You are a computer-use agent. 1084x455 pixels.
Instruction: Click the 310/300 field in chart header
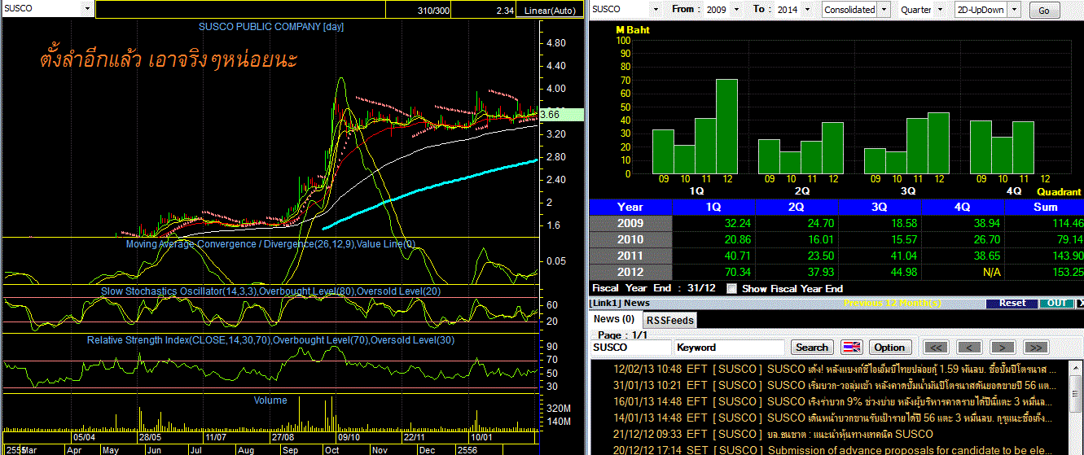click(432, 11)
